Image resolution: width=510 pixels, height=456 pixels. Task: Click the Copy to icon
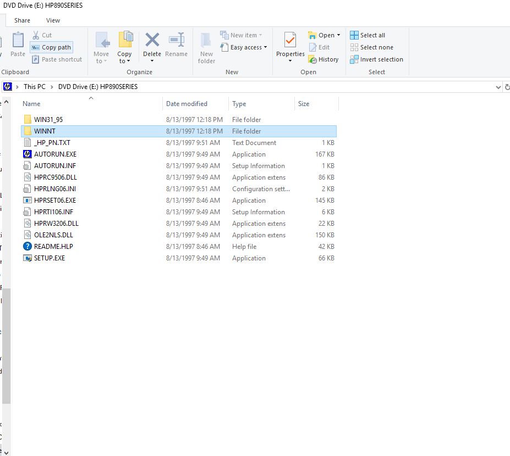tap(125, 40)
